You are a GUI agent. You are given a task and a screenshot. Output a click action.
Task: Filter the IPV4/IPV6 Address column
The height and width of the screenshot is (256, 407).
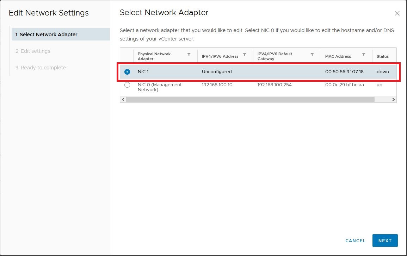tap(245, 55)
